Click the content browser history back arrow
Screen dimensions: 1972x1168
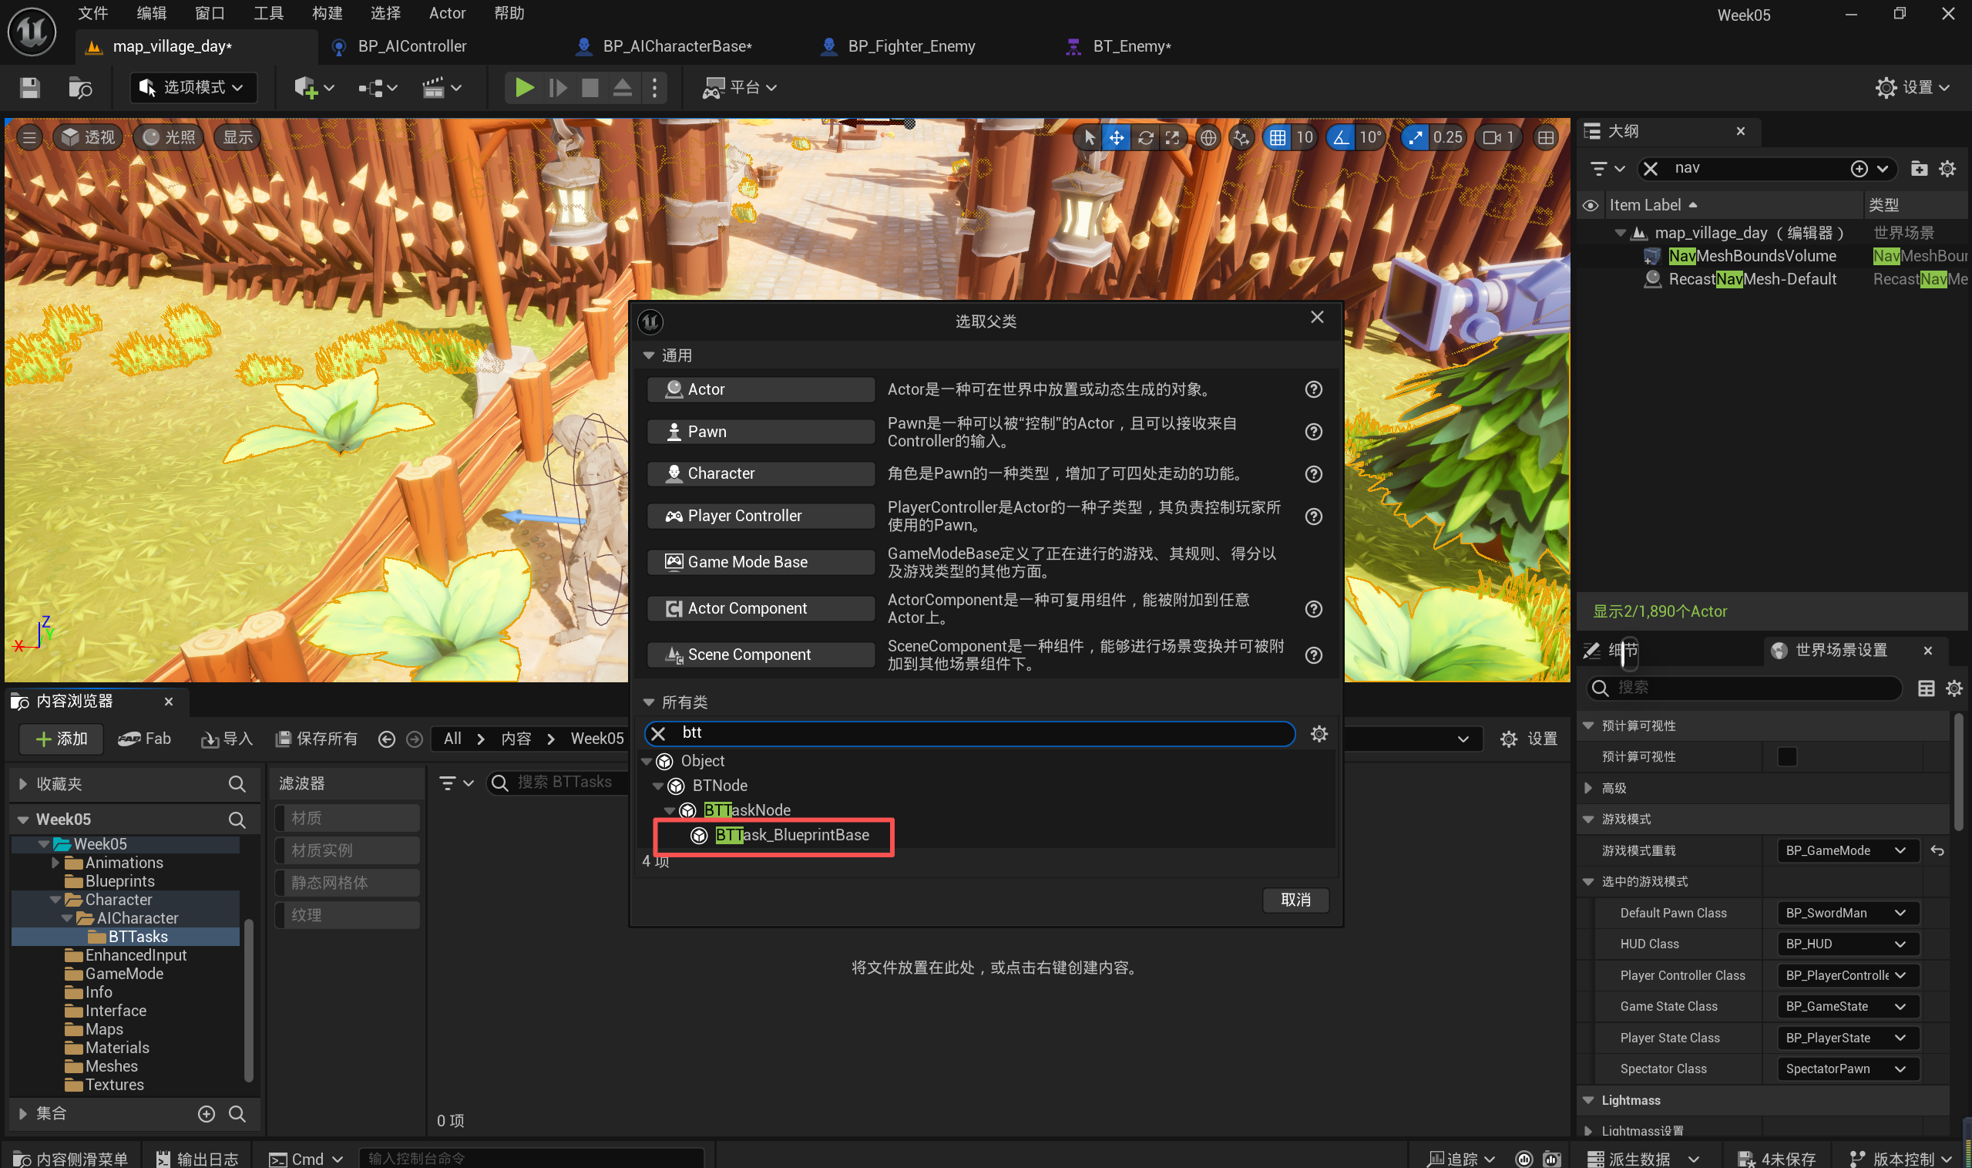pos(386,739)
